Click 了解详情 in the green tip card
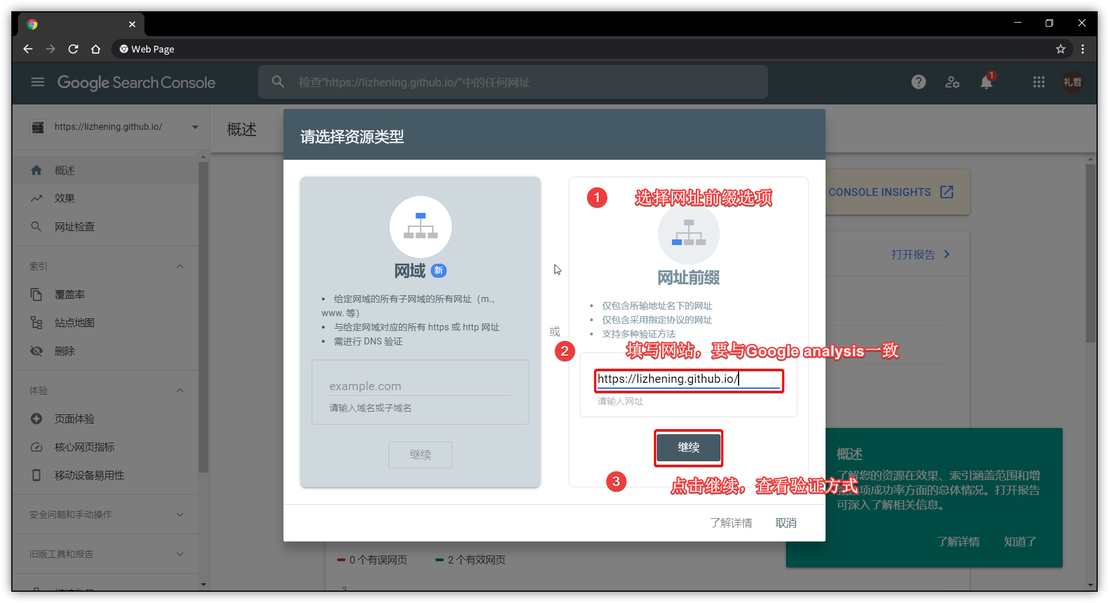 coord(958,541)
